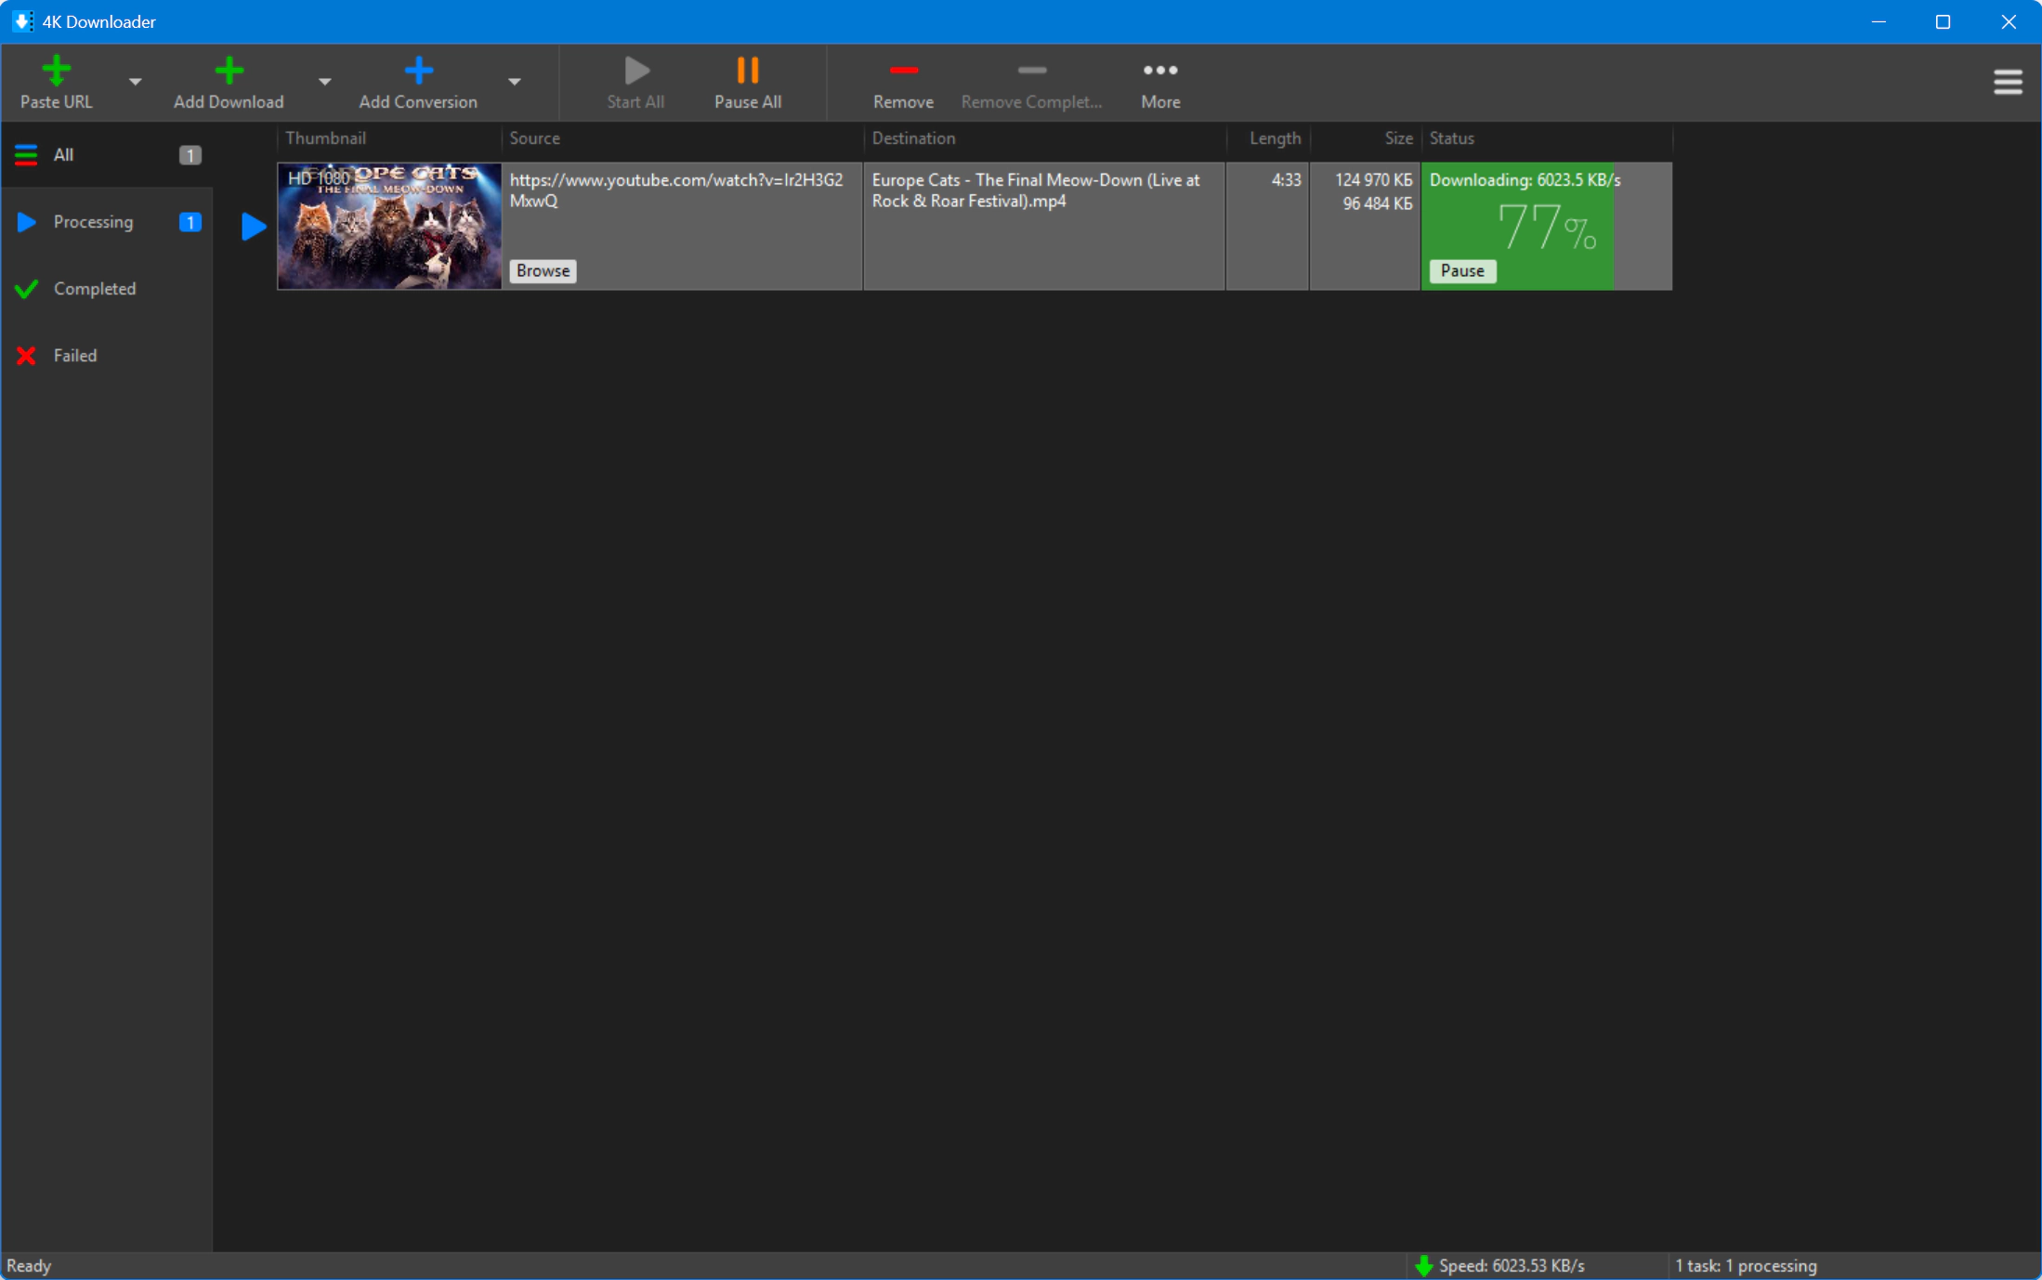Show the Failed tasks list
2042x1280 pixels.
(x=107, y=356)
